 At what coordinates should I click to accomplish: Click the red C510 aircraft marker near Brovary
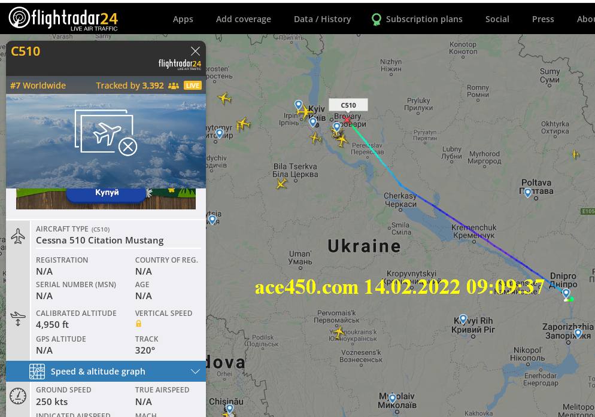347,120
